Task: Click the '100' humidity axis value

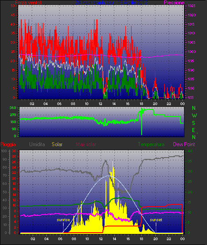Action: pyautogui.click(x=4, y=151)
